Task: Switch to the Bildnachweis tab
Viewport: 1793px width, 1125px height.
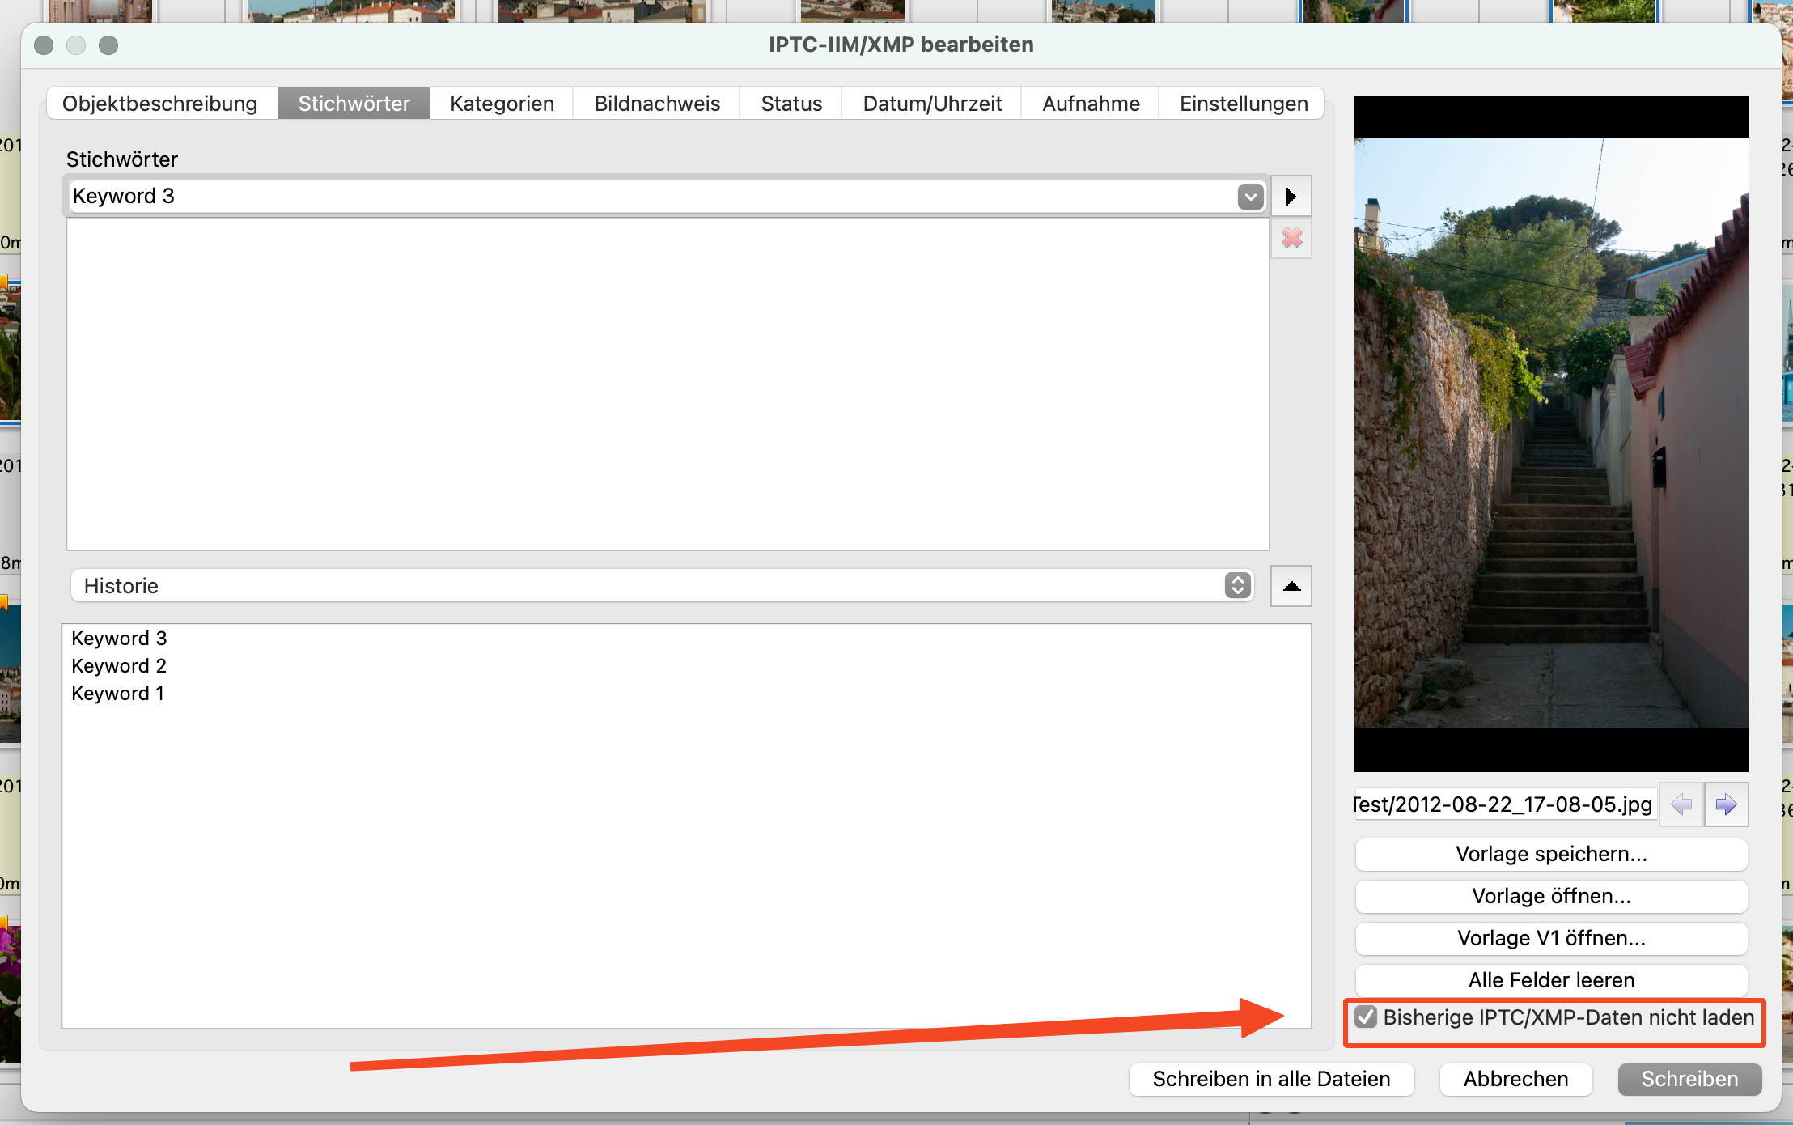Action: [657, 104]
